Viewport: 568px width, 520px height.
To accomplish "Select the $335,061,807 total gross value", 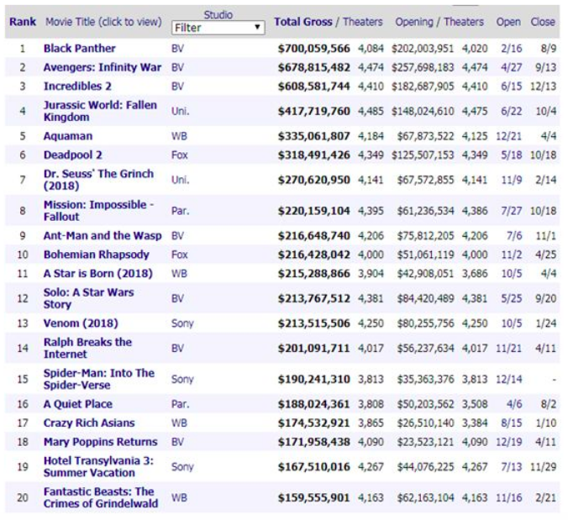I will click(313, 136).
